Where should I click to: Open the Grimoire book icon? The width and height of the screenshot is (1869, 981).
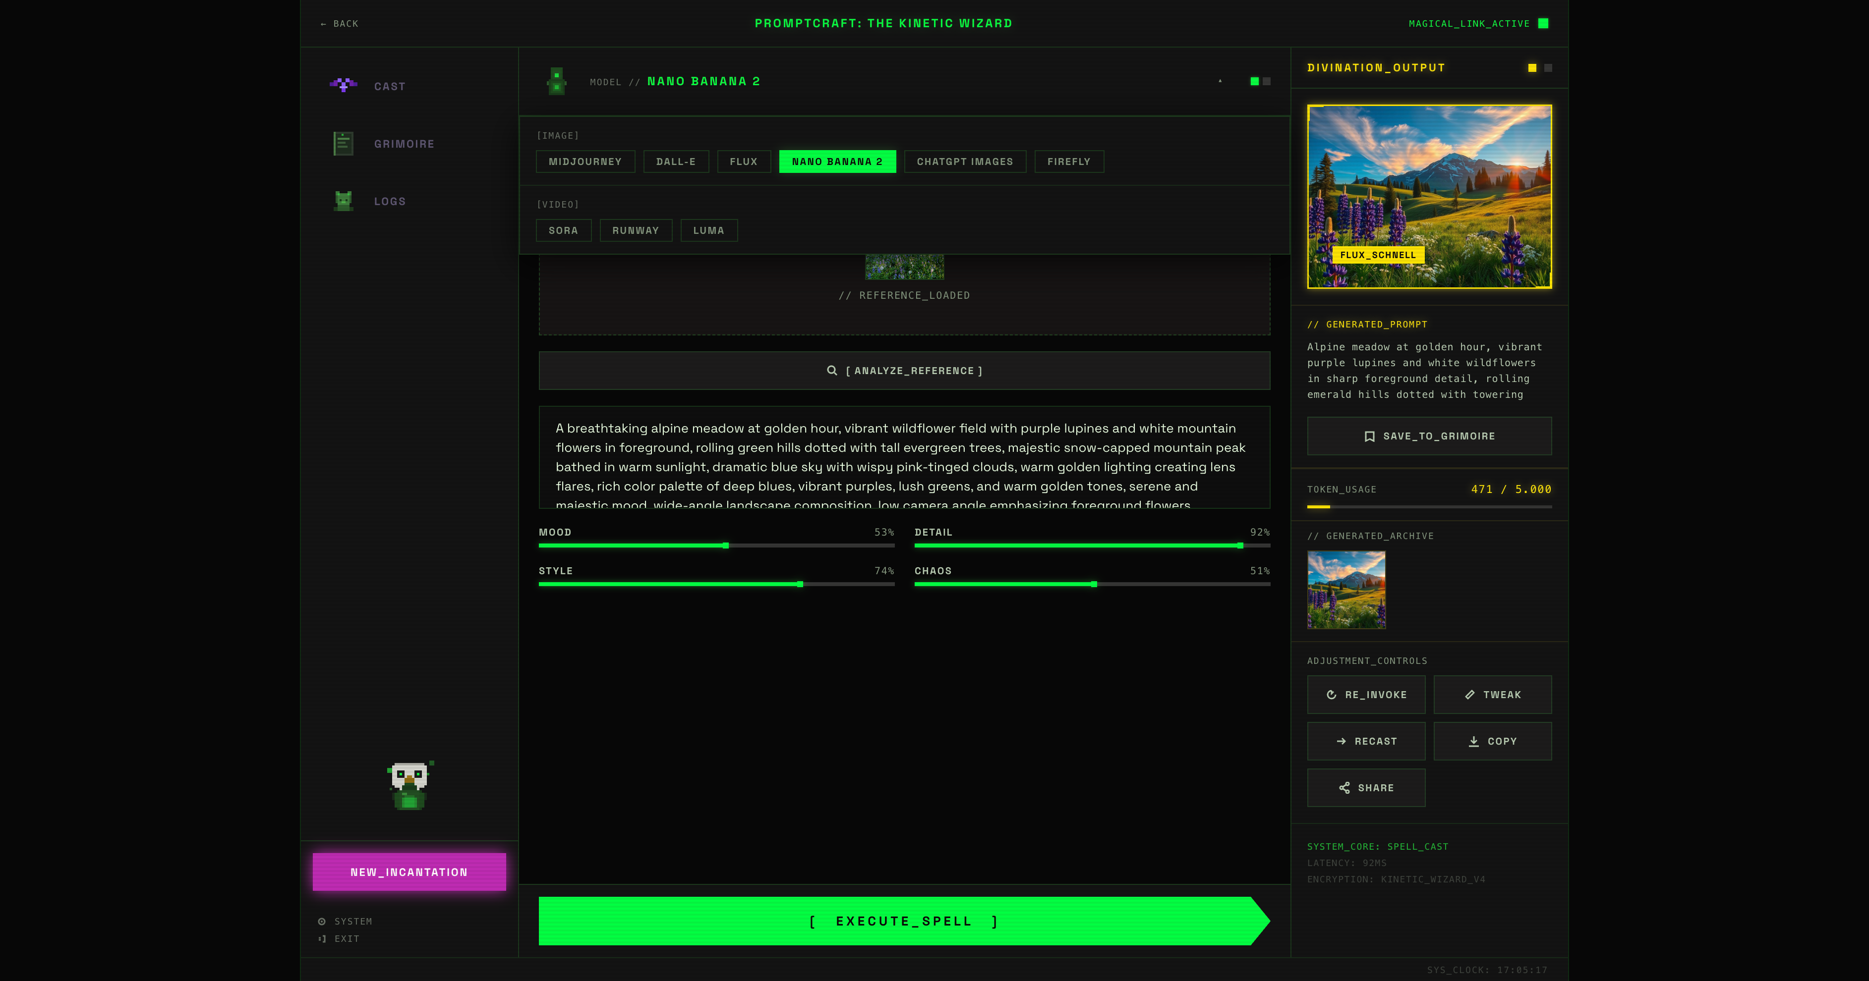coord(343,144)
